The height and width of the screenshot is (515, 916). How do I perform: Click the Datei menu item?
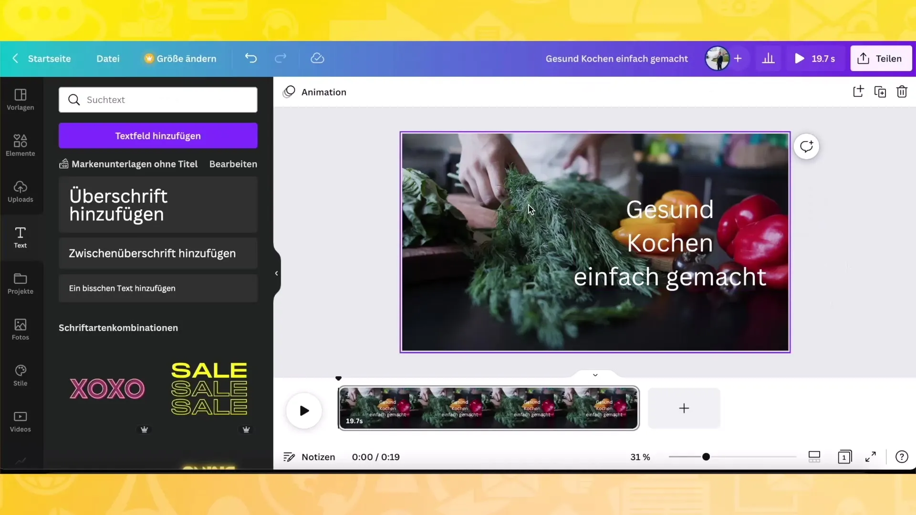(x=107, y=58)
